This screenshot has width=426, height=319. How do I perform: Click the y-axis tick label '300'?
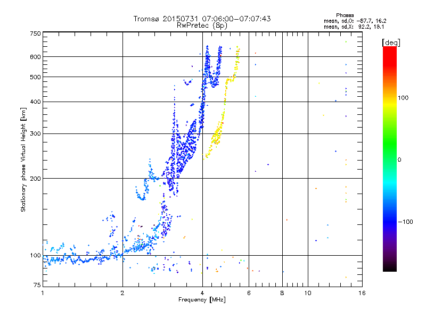click(35, 134)
